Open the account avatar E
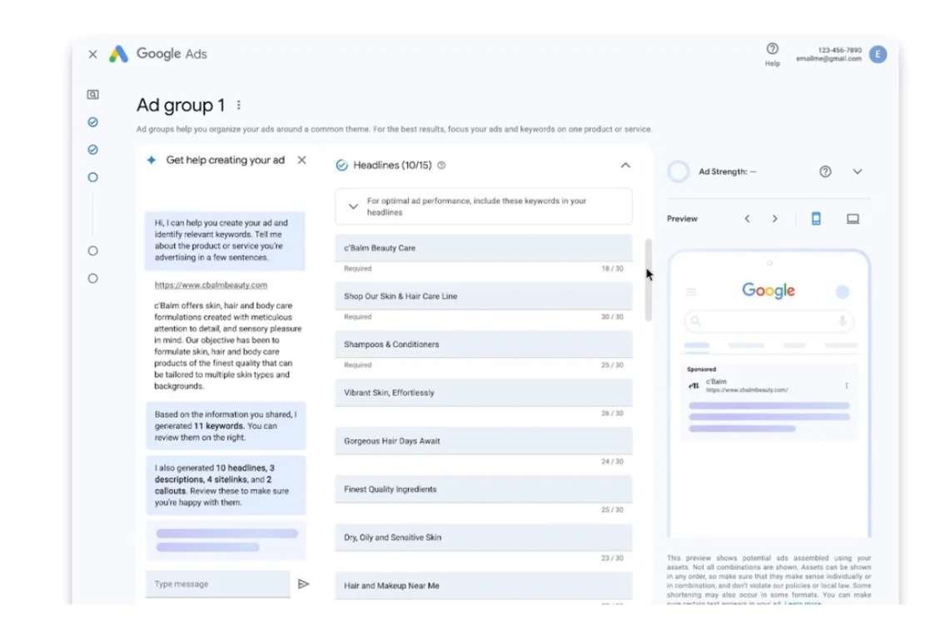The image size is (945, 620). tap(878, 54)
